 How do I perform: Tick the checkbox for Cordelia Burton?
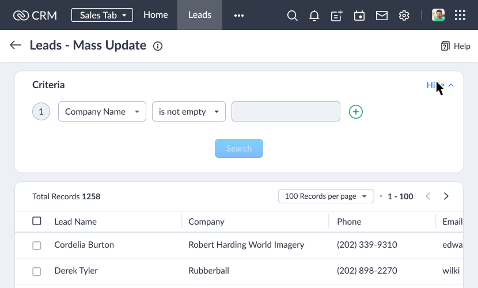click(37, 245)
